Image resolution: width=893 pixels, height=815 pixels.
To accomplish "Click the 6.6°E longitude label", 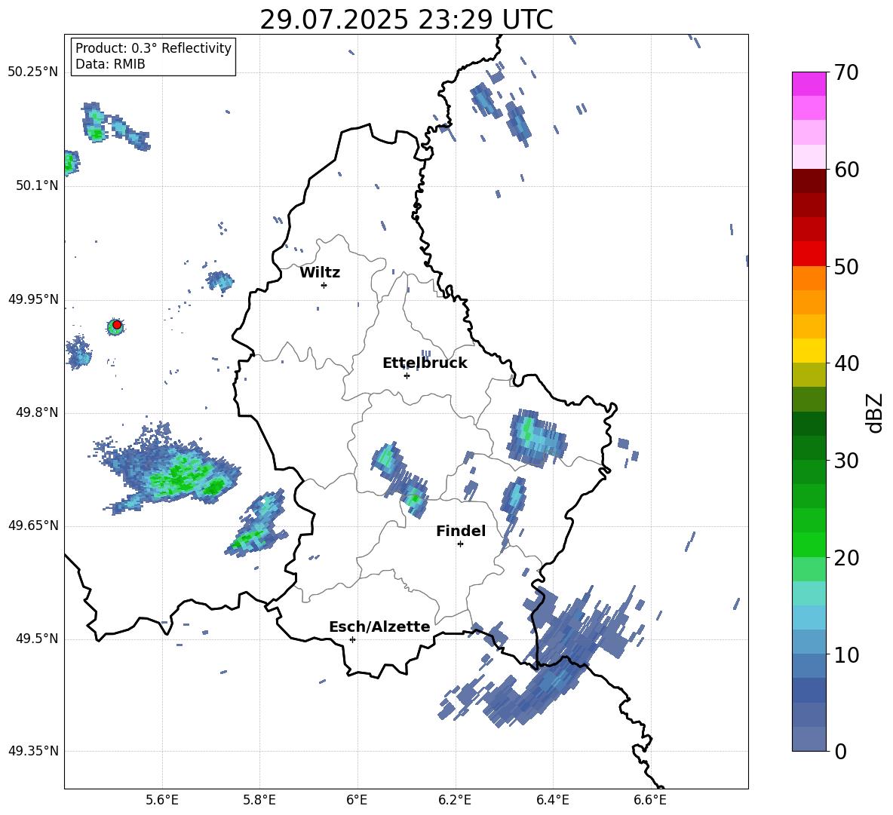I will pyautogui.click(x=650, y=800).
